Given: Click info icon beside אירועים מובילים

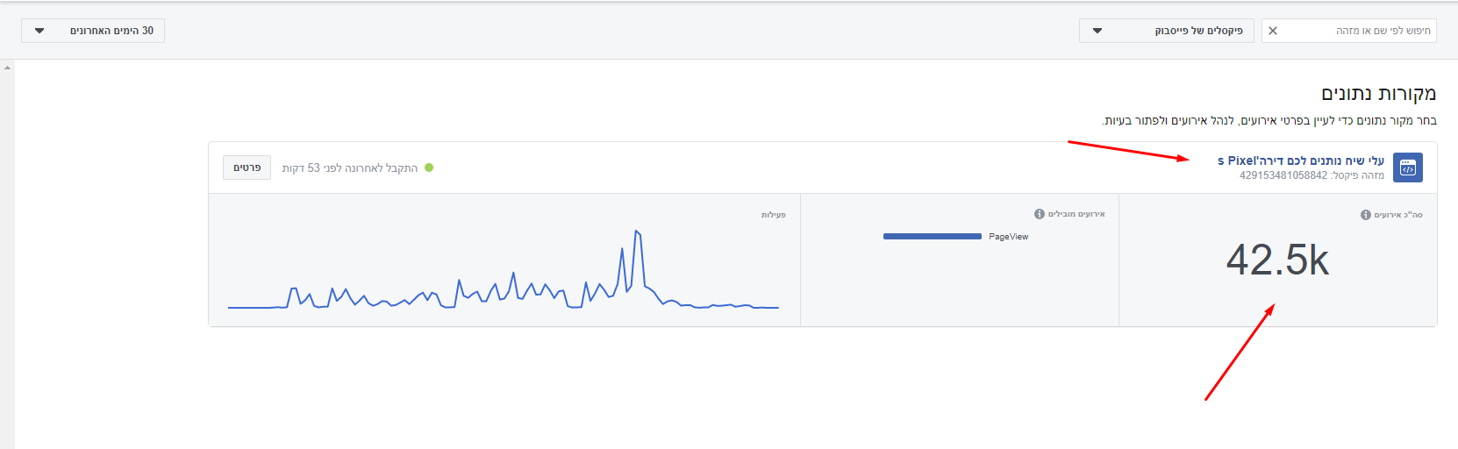Looking at the screenshot, I should (x=1040, y=214).
